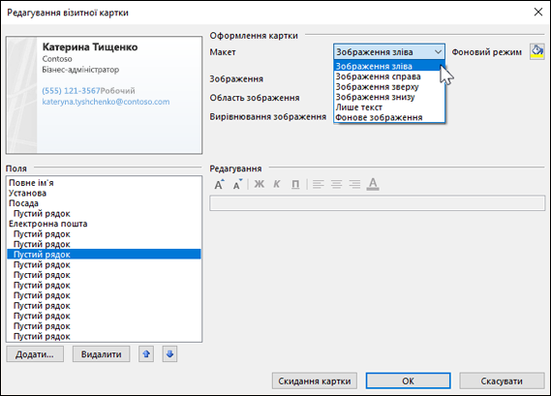Viewport: 551px width, 396px height.
Task: Choose Фонове зображення layout option
Action: [389, 117]
